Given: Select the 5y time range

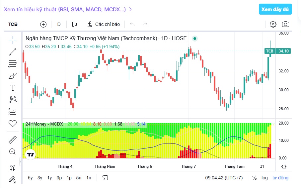Looking at the screenshot, I should click(x=30, y=178).
